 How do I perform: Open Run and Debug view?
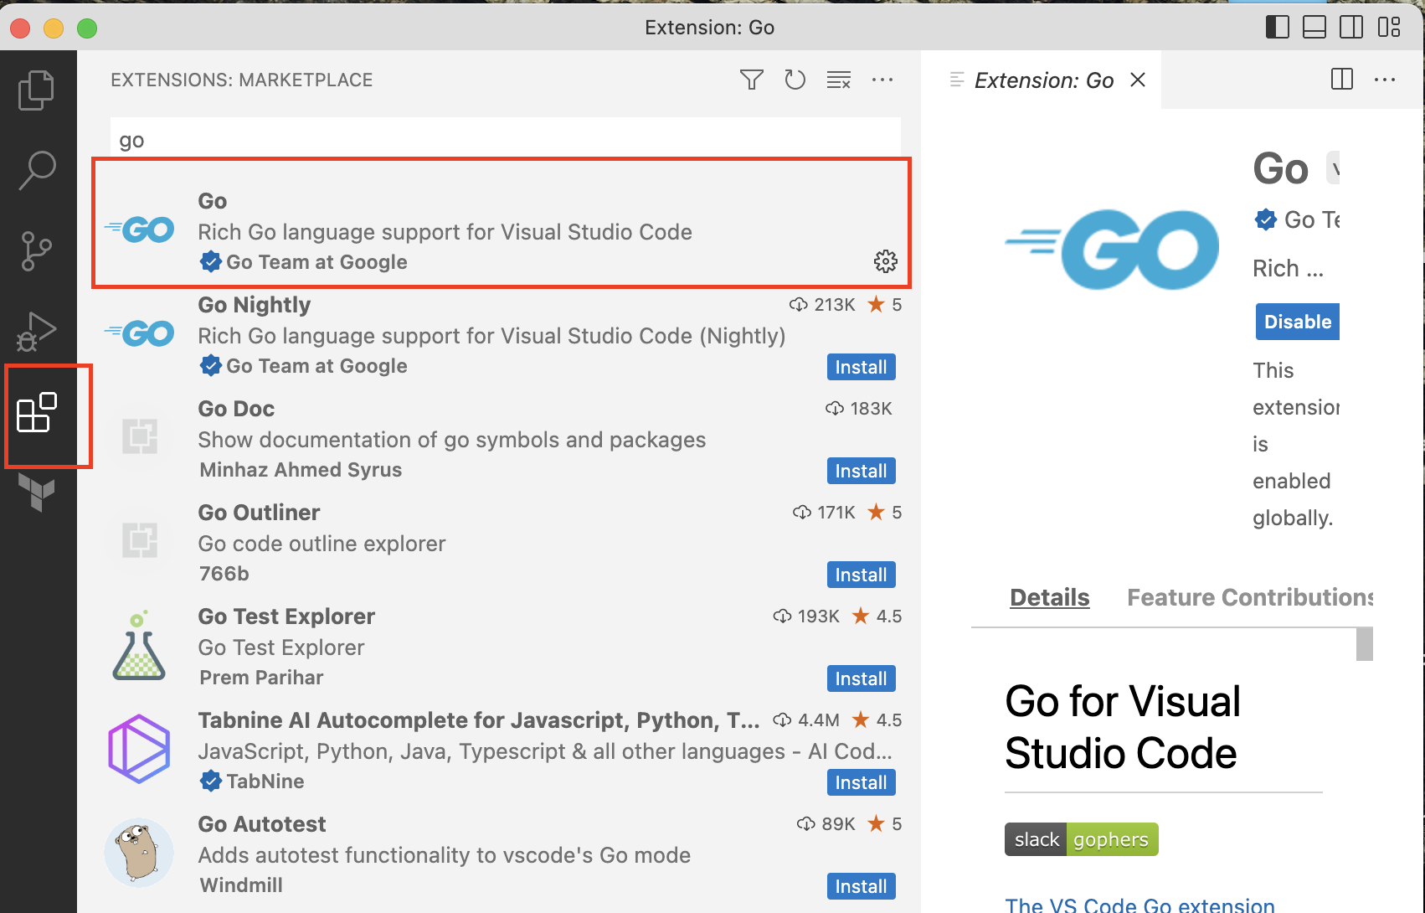point(36,332)
